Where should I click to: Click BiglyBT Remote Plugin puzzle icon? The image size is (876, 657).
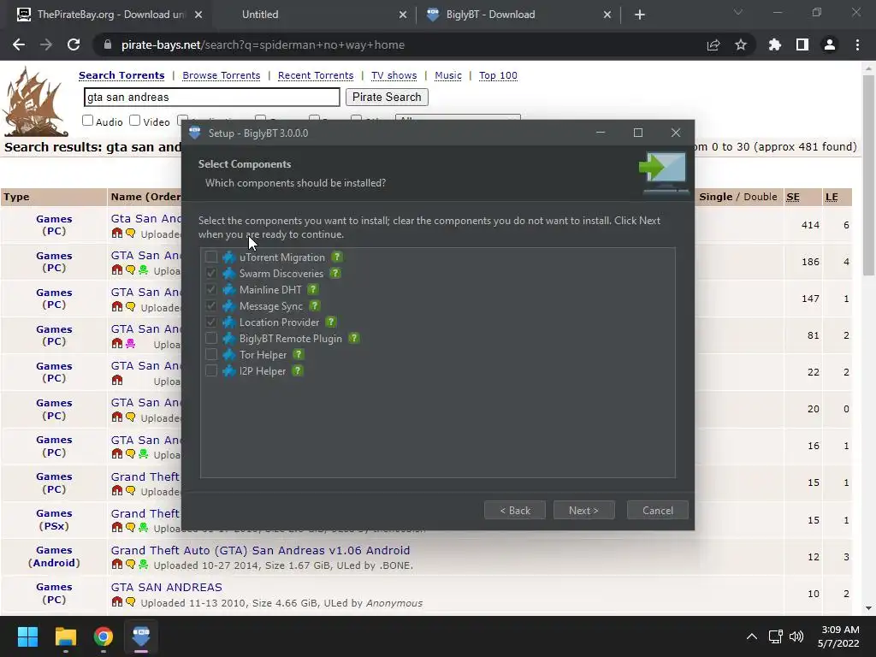point(228,338)
